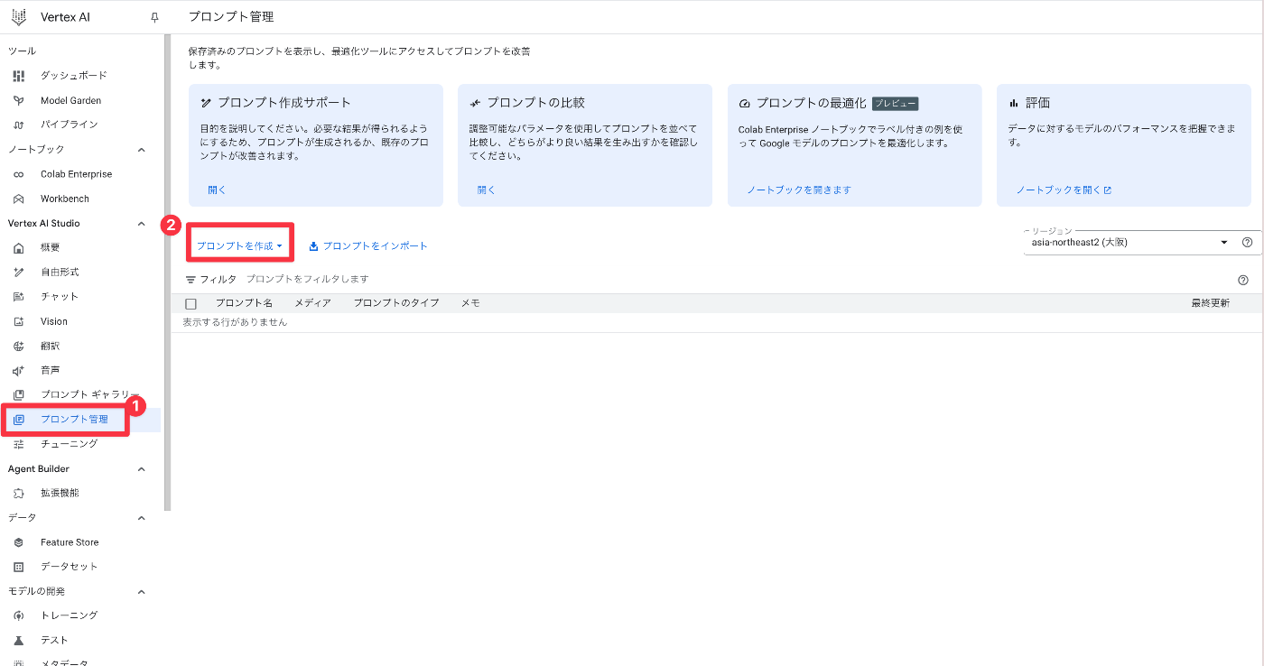
Task: Tick the select-all checkbox in table header
Action: (x=191, y=304)
